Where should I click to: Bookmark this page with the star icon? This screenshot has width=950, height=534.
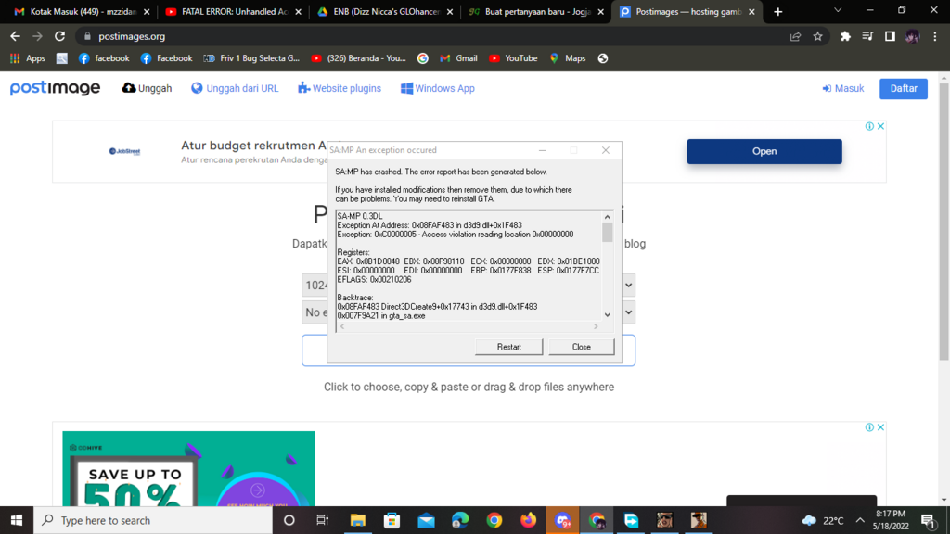818,36
